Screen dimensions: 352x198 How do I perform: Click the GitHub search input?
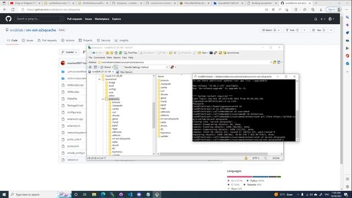click(x=39, y=19)
